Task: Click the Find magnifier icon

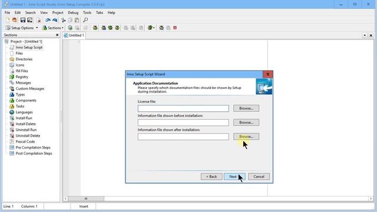Action: pyautogui.click(x=85, y=20)
